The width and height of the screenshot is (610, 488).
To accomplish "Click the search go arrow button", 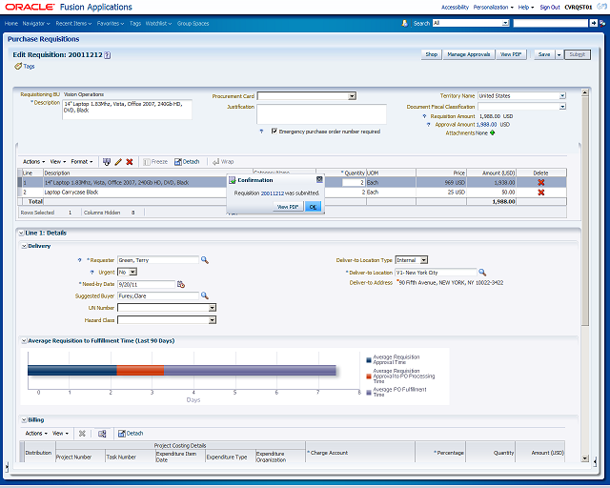I will pyautogui.click(x=593, y=23).
